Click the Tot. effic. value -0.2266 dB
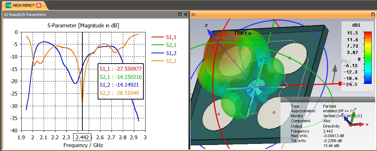This screenshot has width=377, height=151. click(x=333, y=141)
